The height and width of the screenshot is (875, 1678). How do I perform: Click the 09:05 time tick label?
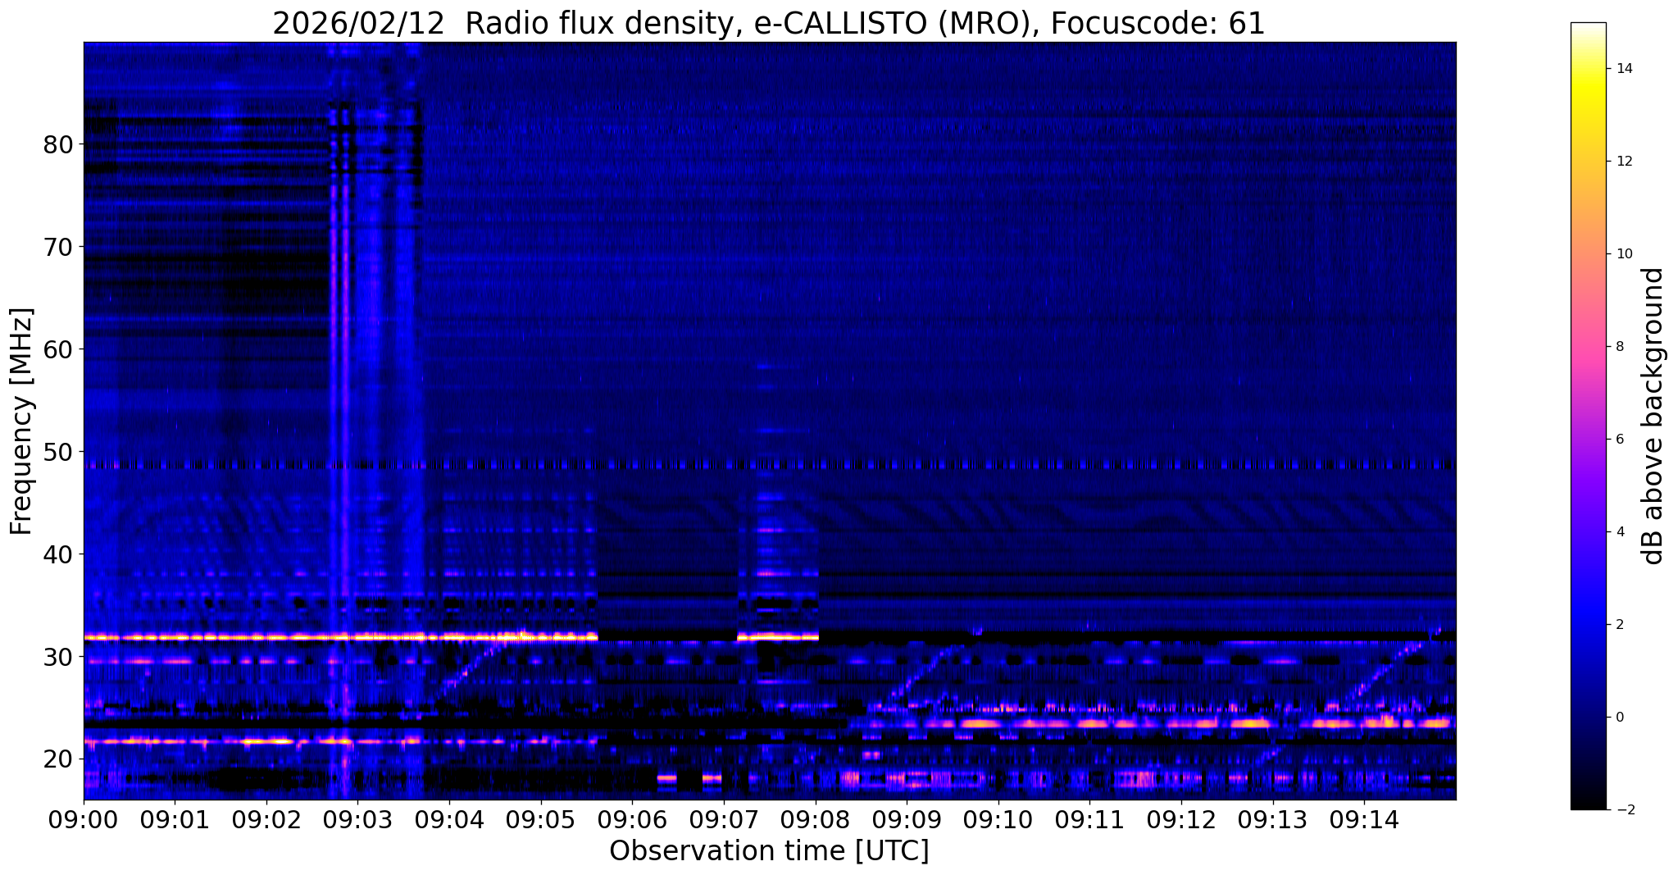(x=540, y=820)
